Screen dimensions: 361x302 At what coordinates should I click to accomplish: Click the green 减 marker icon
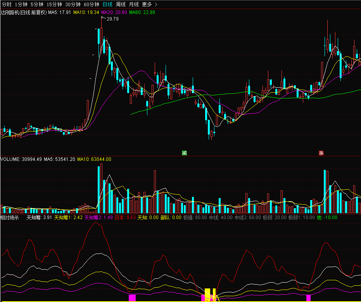click(184, 153)
